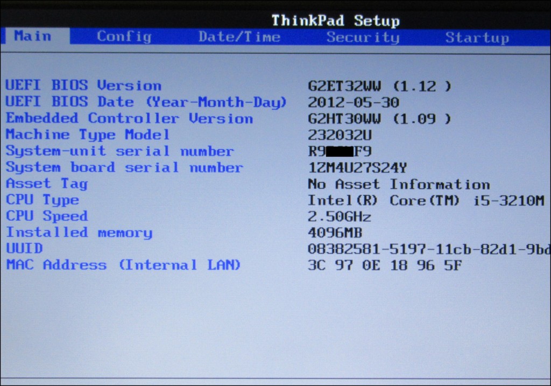Select the Installed memory label
The height and width of the screenshot is (386, 551).
[80, 233]
